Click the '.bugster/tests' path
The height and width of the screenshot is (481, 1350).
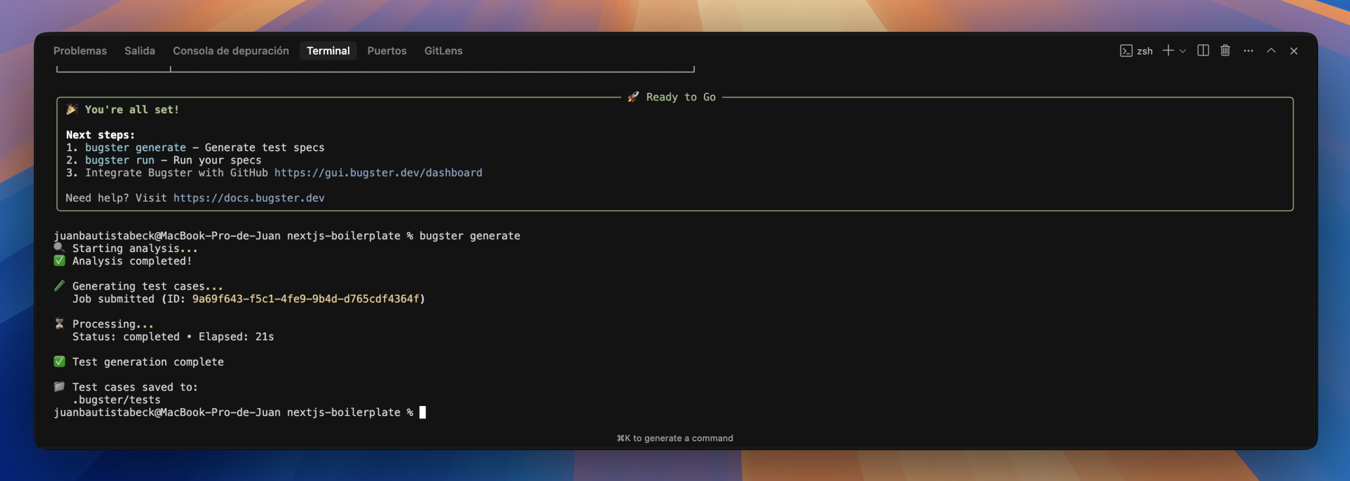(x=116, y=400)
